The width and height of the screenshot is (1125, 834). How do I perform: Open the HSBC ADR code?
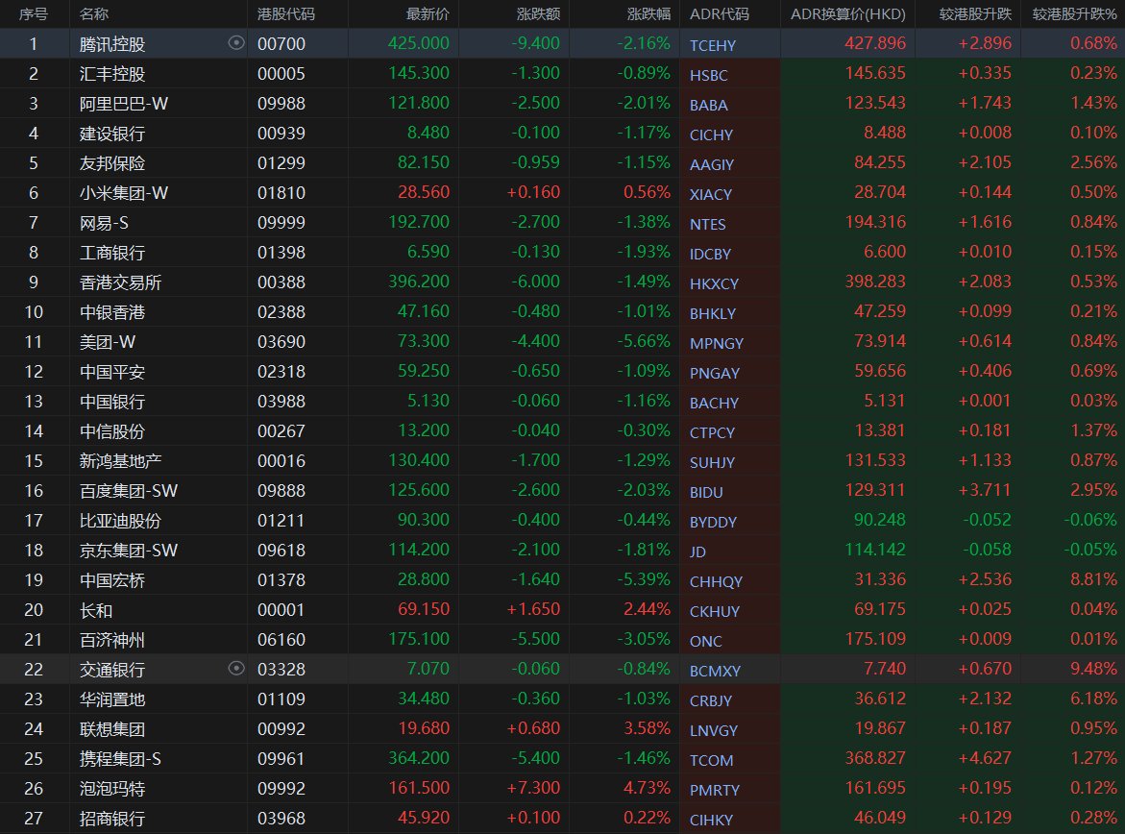point(708,75)
